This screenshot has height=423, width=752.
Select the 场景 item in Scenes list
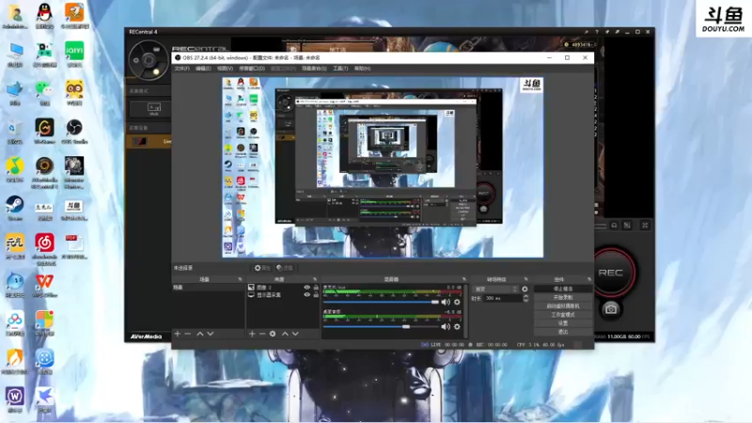pos(208,288)
